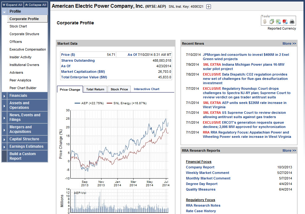
Task: Expand the Mergers and Acquisitions section
Action: click(x=4, y=130)
